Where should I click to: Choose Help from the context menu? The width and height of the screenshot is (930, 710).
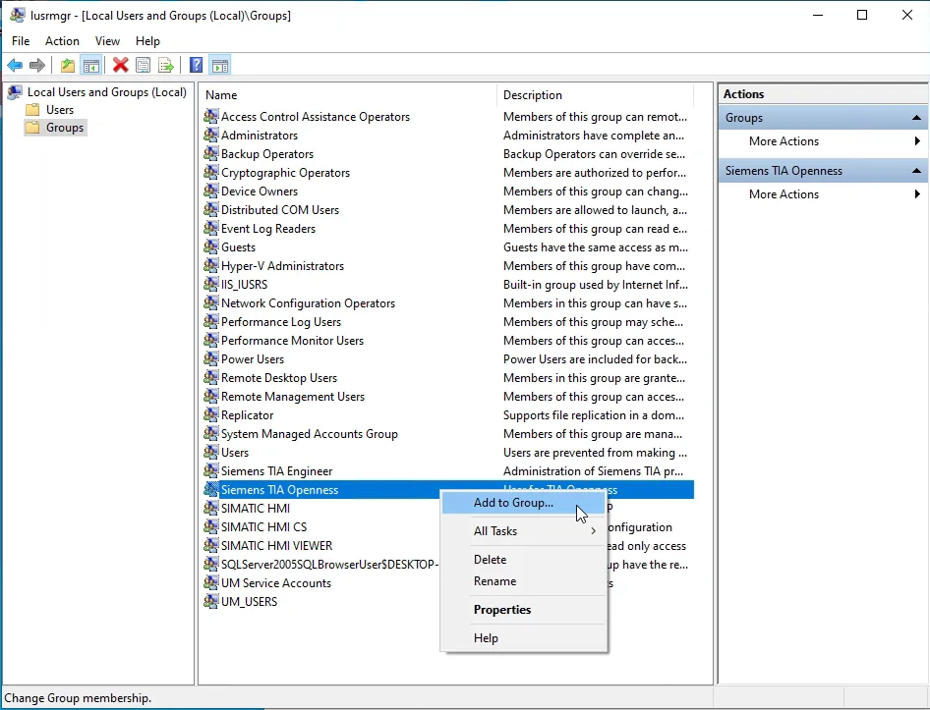[524, 638]
